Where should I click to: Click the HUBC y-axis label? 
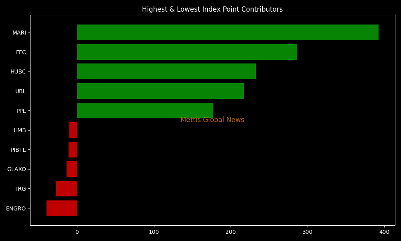pyautogui.click(x=18, y=72)
